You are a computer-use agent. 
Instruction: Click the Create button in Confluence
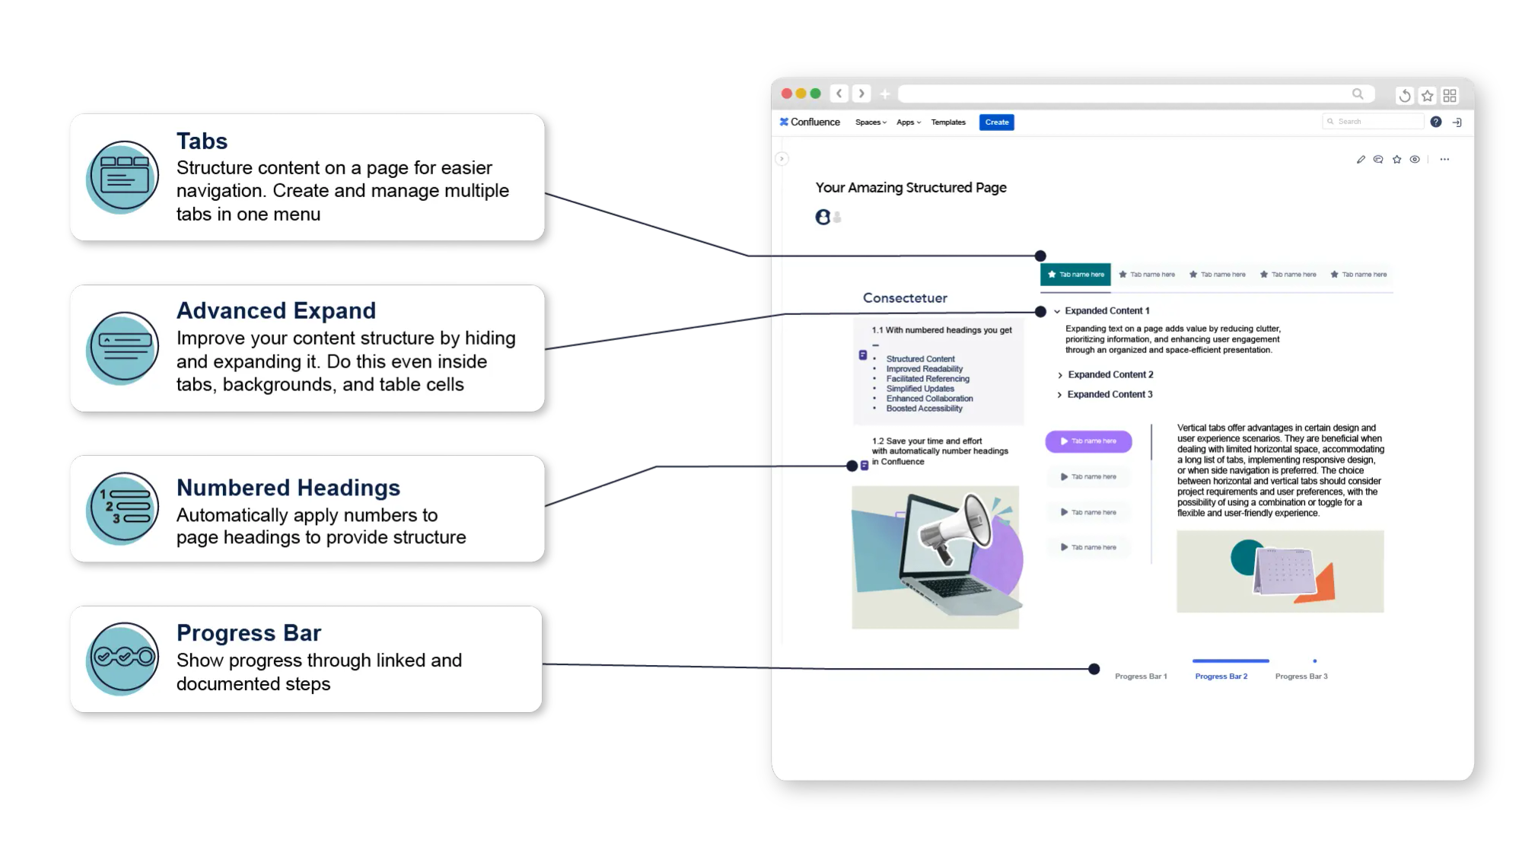click(x=994, y=123)
